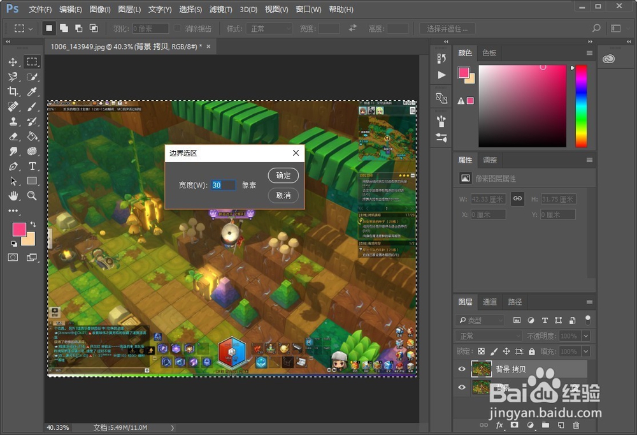Select the Rectangle shape tool
This screenshot has width=637, height=435.
pyautogui.click(x=32, y=181)
